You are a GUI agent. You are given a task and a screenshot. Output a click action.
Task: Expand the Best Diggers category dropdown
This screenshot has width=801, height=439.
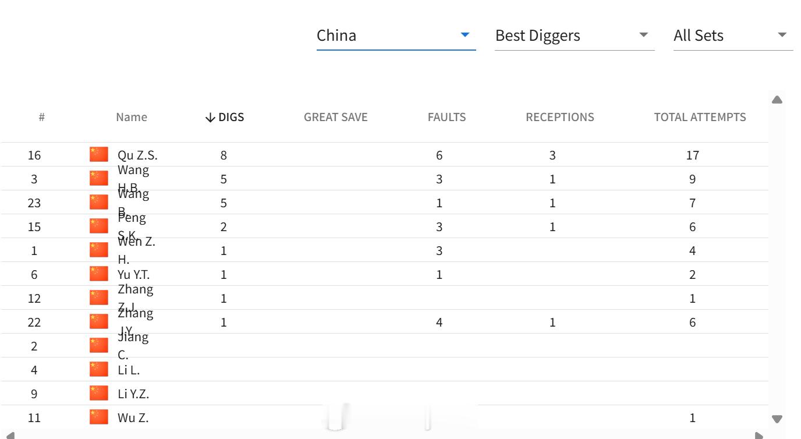pyautogui.click(x=575, y=36)
